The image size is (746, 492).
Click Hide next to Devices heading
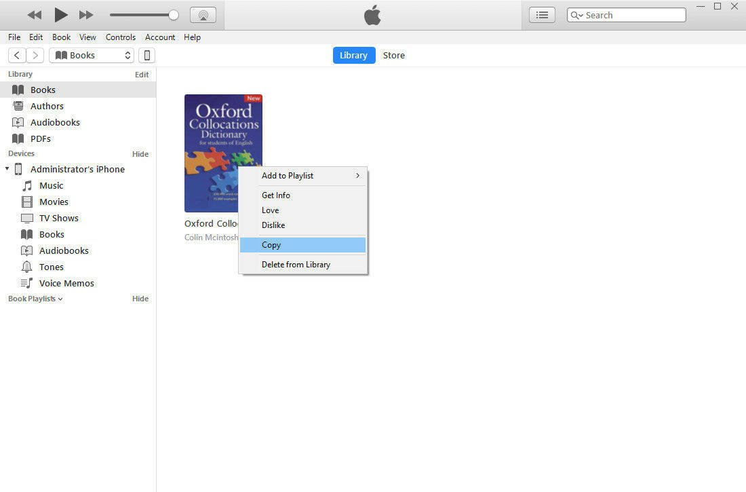[x=140, y=154]
